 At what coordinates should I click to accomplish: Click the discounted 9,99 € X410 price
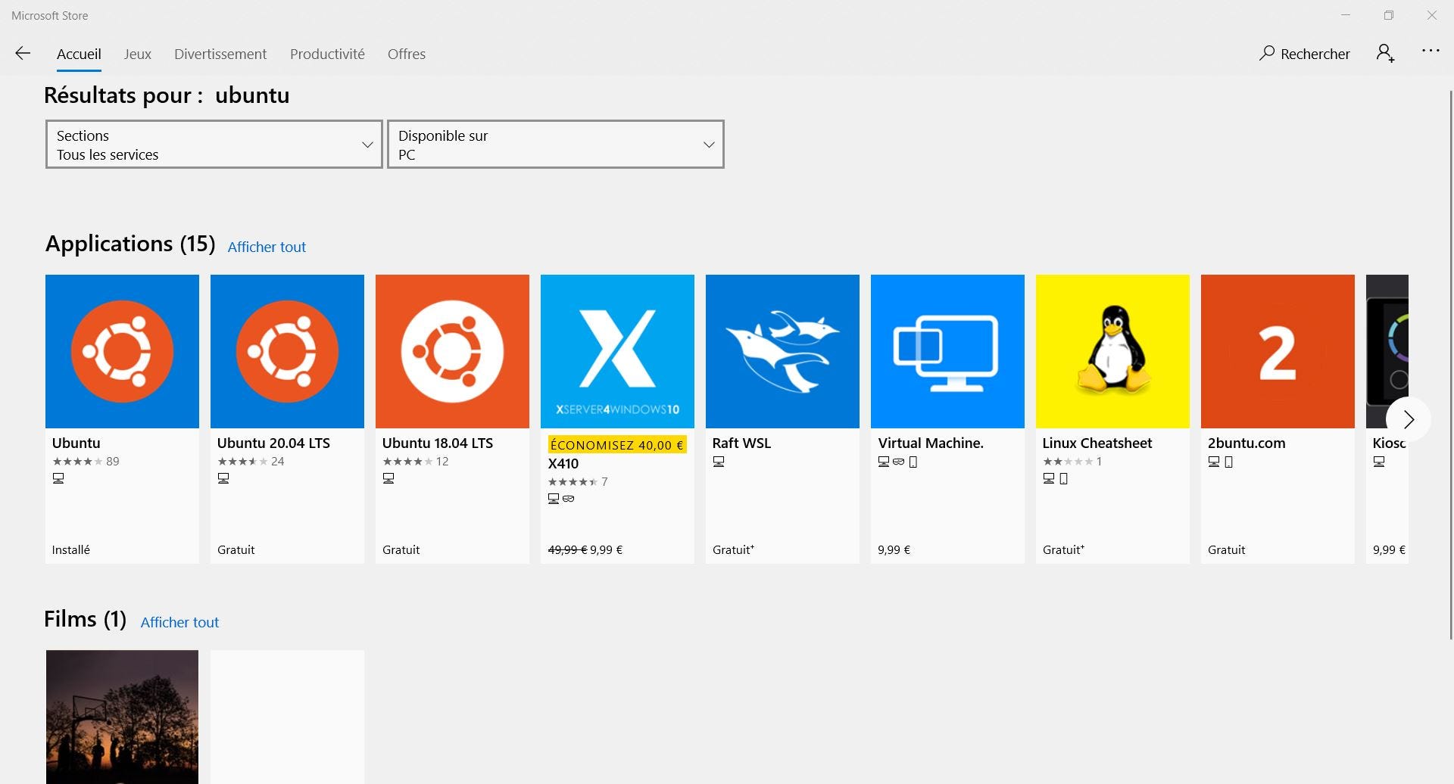tap(607, 550)
